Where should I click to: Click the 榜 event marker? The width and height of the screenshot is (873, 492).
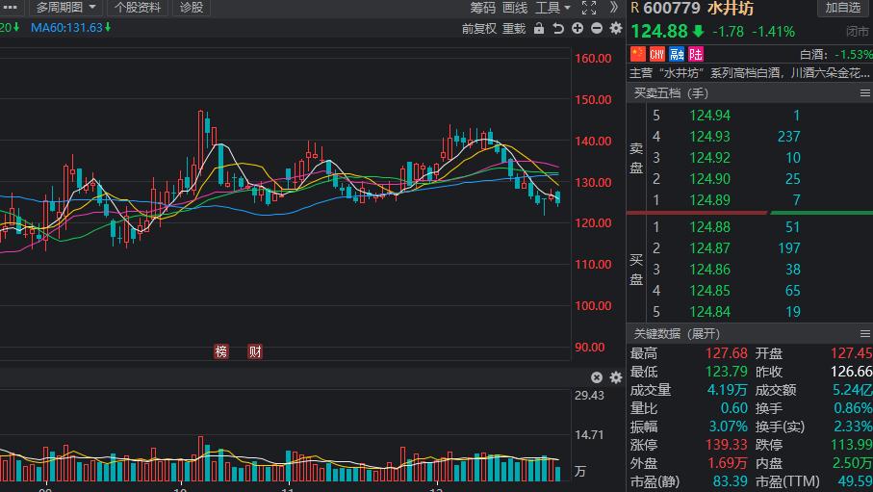click(x=221, y=351)
